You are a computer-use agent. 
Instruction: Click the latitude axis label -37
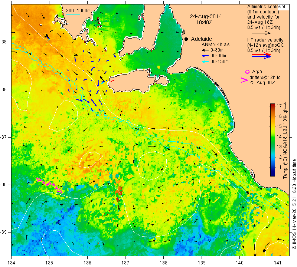point(4,137)
